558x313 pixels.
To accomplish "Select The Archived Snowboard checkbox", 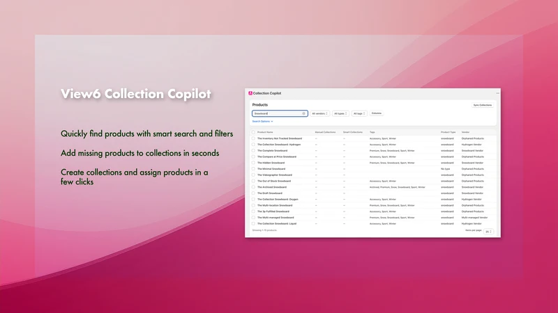I will click(253, 187).
